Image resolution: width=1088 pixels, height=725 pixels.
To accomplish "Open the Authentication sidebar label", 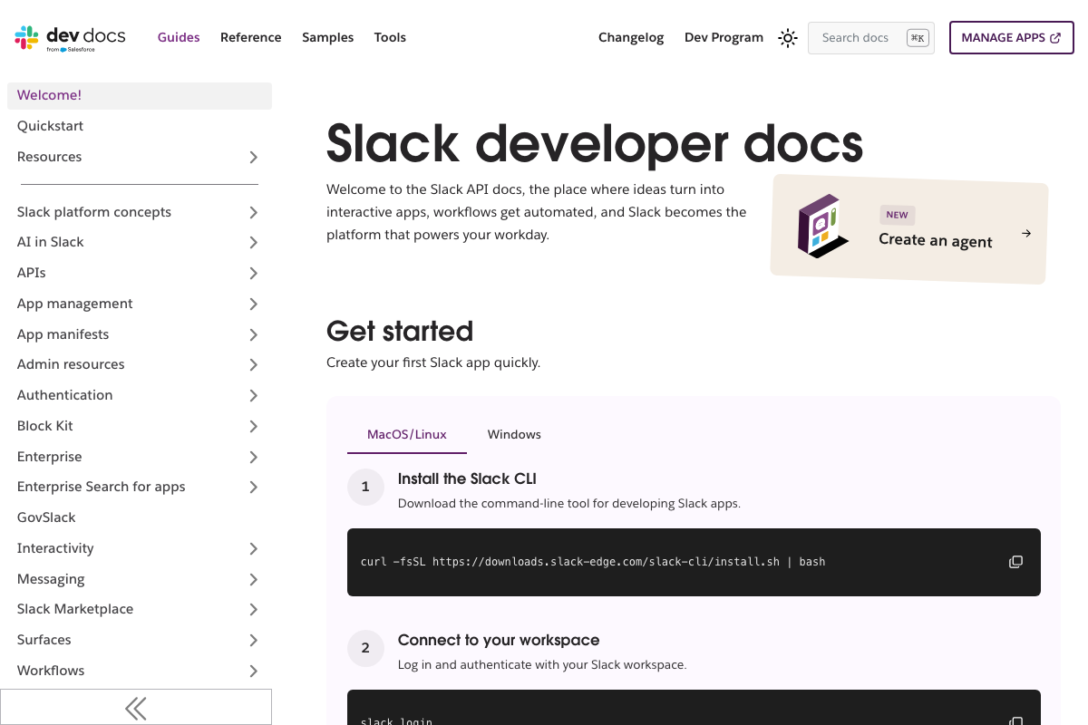I will (x=65, y=395).
